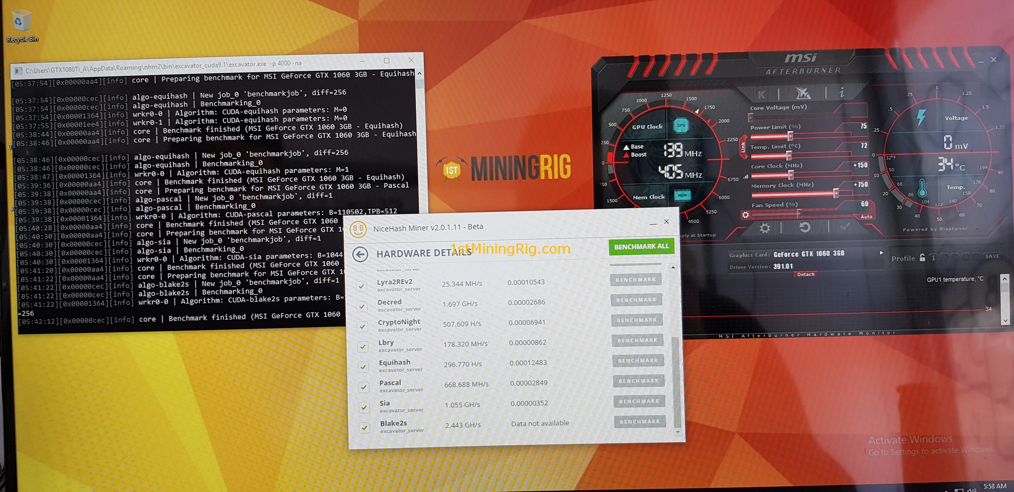Toggle the Link button beside the limit sliders
The height and width of the screenshot is (492, 1014).
[743, 147]
